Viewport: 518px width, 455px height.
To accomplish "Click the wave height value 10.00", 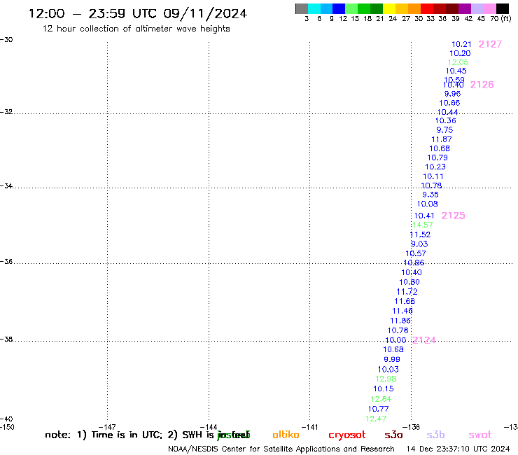I will pos(395,340).
